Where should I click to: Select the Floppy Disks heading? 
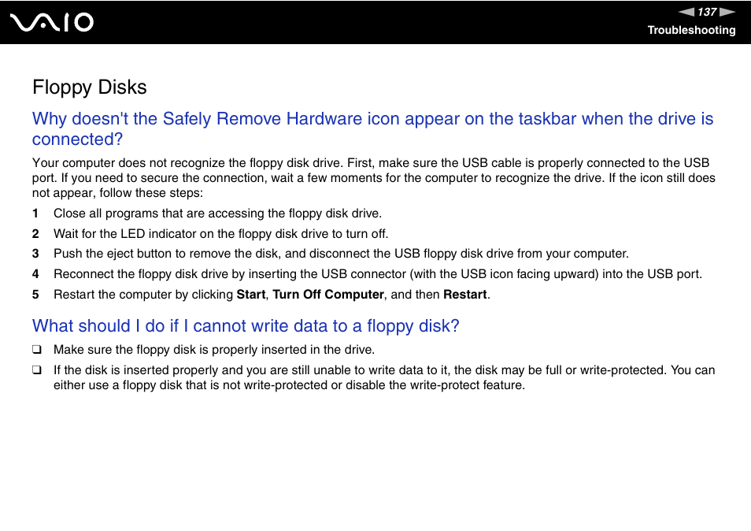point(90,87)
